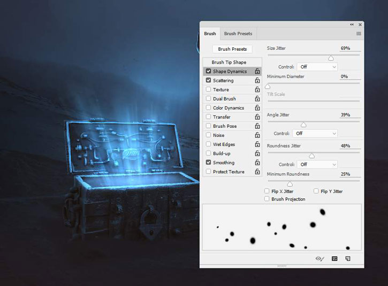388x286 pixels.
Task: Toggle the lock icon beside Dual Brush
Action: [x=257, y=98]
